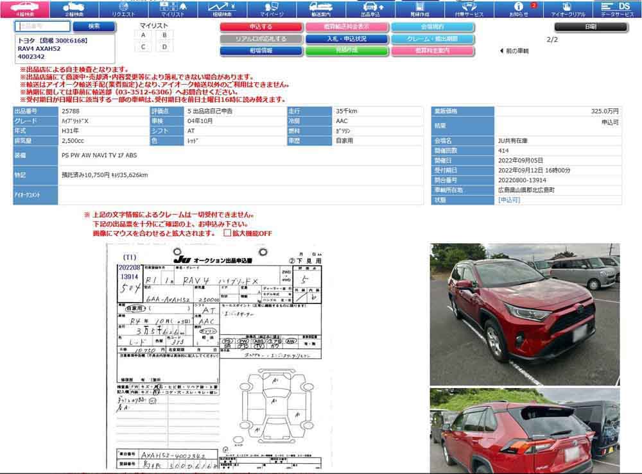Click the [申込可] status link
This screenshot has height=474, width=642.
point(509,200)
